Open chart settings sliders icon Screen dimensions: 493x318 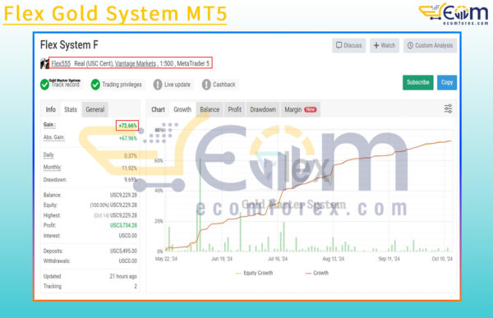pos(448,108)
